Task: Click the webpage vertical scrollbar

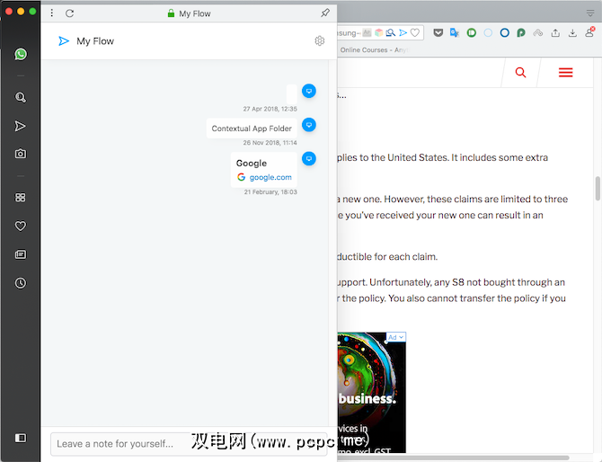Action: pyautogui.click(x=598, y=188)
